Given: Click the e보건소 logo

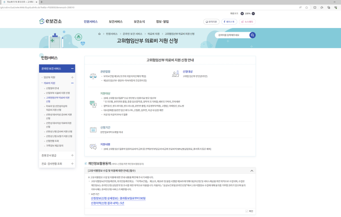Looking at the screenshot, I should [50, 21].
